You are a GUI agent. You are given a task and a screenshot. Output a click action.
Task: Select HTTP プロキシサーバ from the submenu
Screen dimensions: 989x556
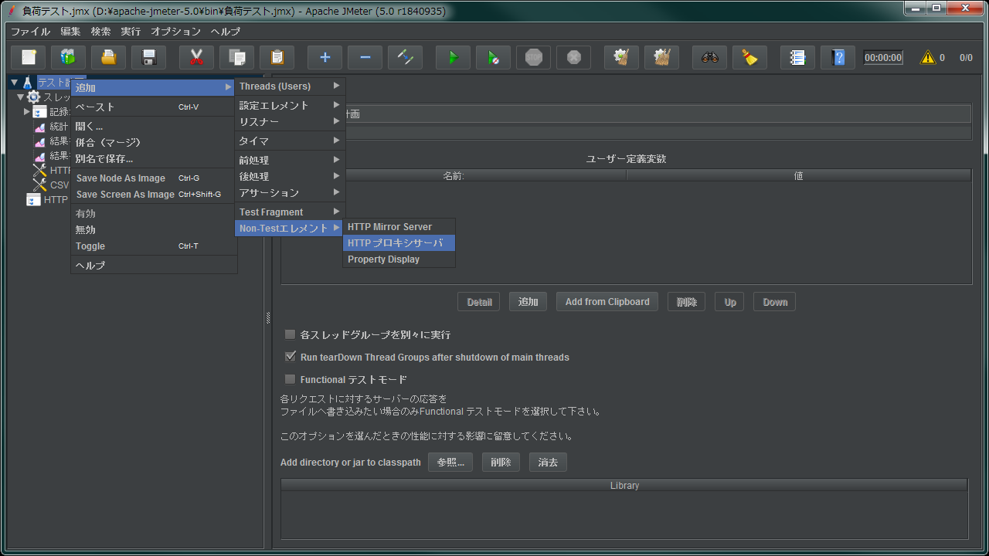click(399, 242)
